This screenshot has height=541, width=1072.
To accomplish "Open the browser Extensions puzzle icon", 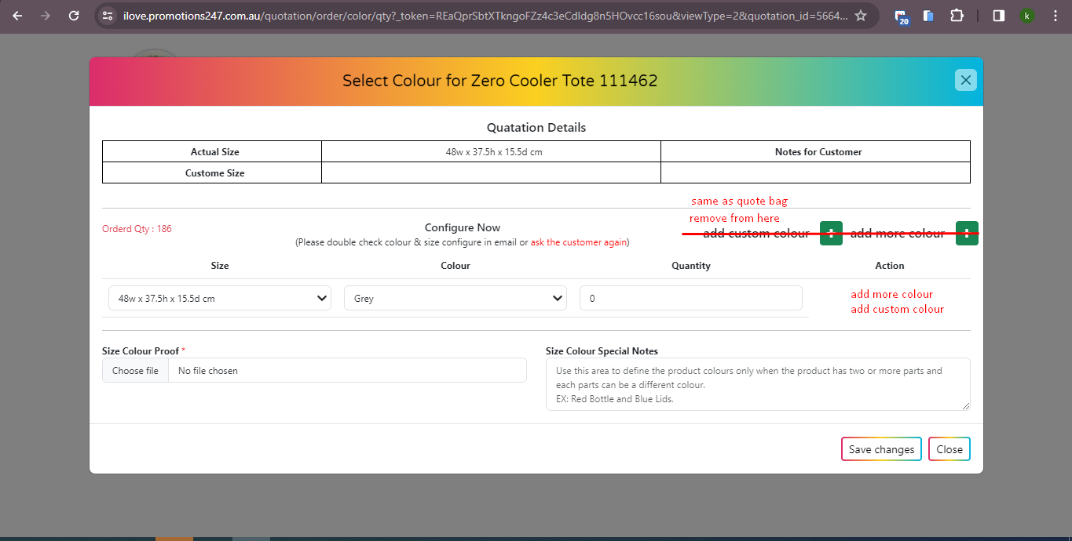I will [x=957, y=16].
